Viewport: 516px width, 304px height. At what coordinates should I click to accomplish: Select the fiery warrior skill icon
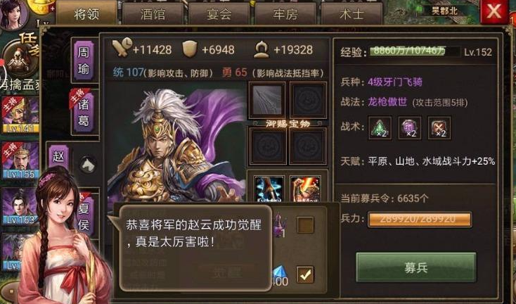[305, 189]
